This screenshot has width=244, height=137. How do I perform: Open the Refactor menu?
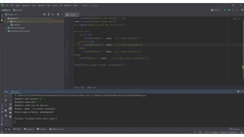pyautogui.click(x=42, y=5)
